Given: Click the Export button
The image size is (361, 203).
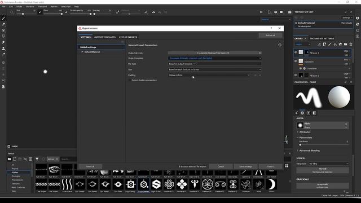Looking at the screenshot, I should [x=271, y=166].
